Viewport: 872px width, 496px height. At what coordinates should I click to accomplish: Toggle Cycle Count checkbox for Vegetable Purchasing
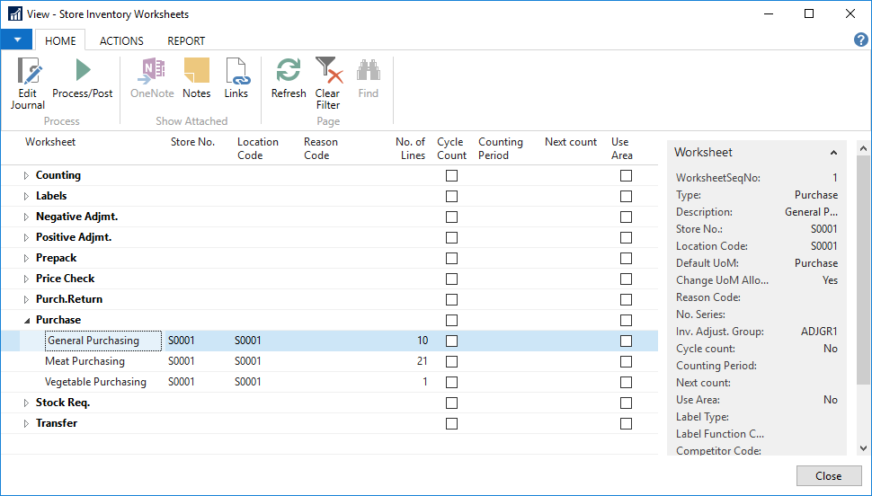coord(451,382)
